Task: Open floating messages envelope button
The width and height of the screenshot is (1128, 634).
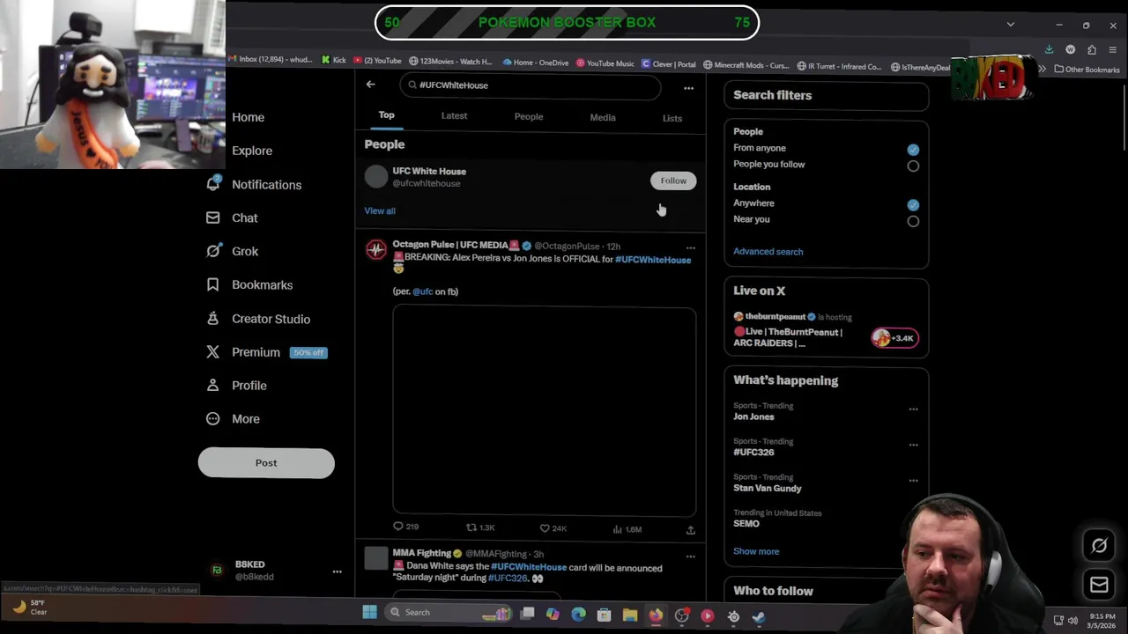Action: (x=1099, y=585)
